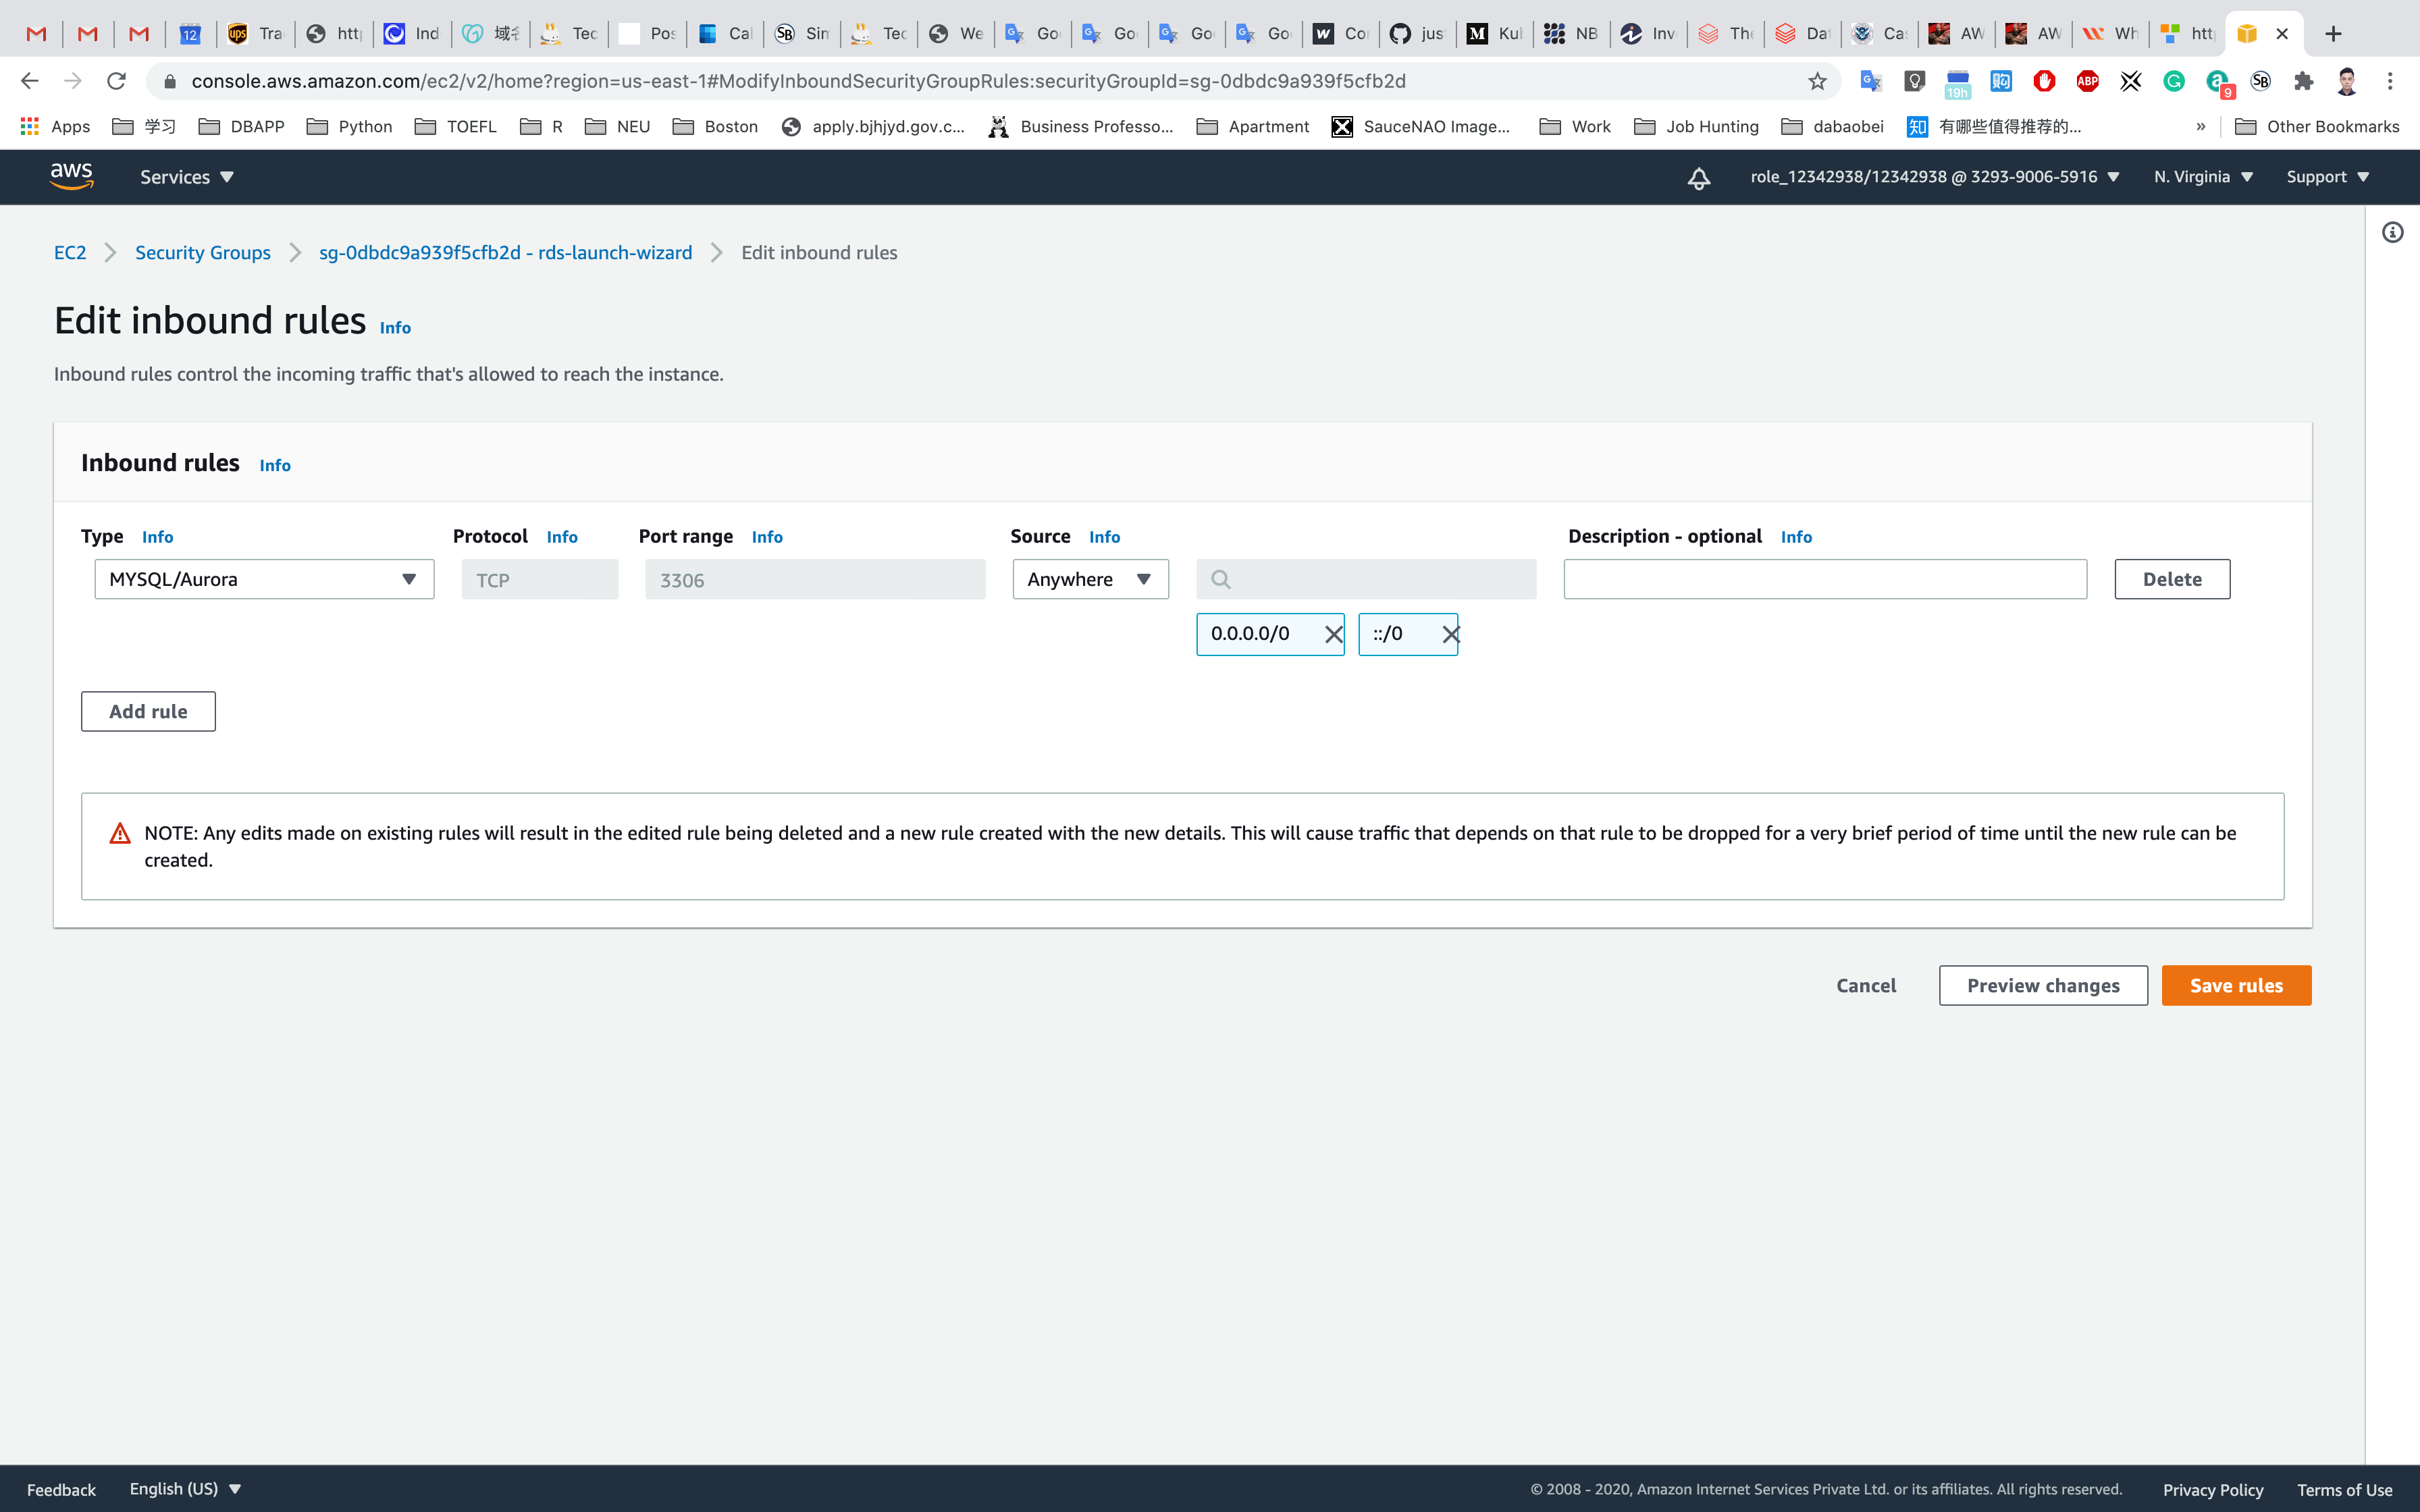This screenshot has width=2420, height=1512.
Task: Open the notifications bell icon
Action: [1698, 178]
